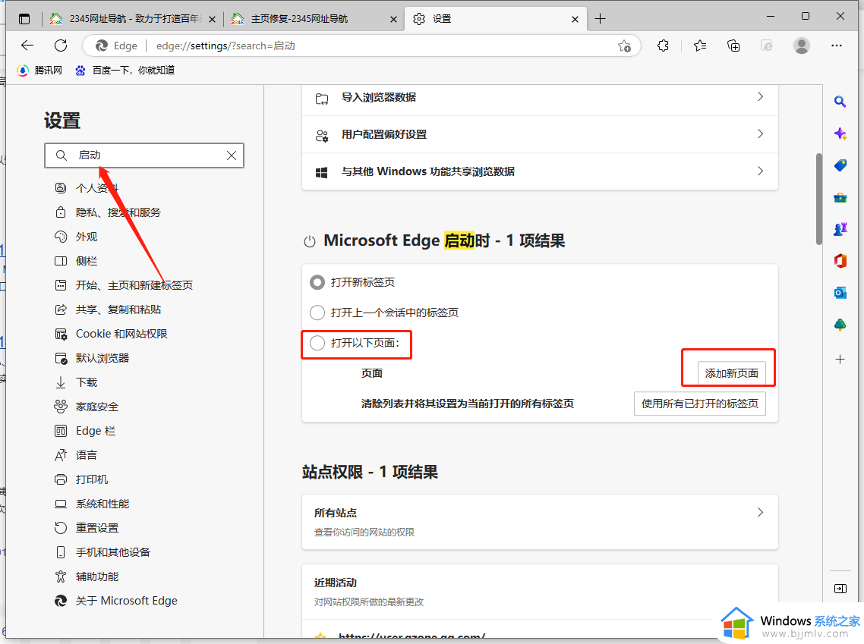Screen dimensions: 864x644
Task: Open the green tree sidebar icon
Action: 840,325
